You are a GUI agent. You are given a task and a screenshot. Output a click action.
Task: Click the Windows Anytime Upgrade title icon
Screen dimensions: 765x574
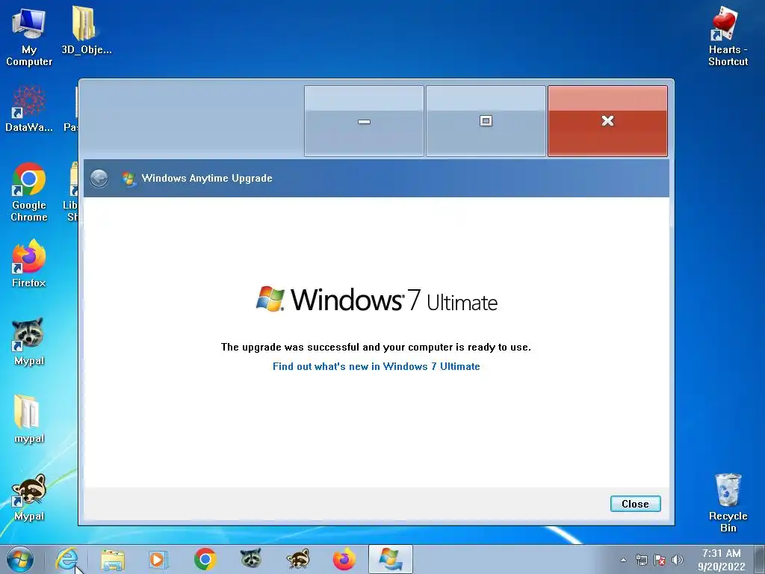coord(128,179)
